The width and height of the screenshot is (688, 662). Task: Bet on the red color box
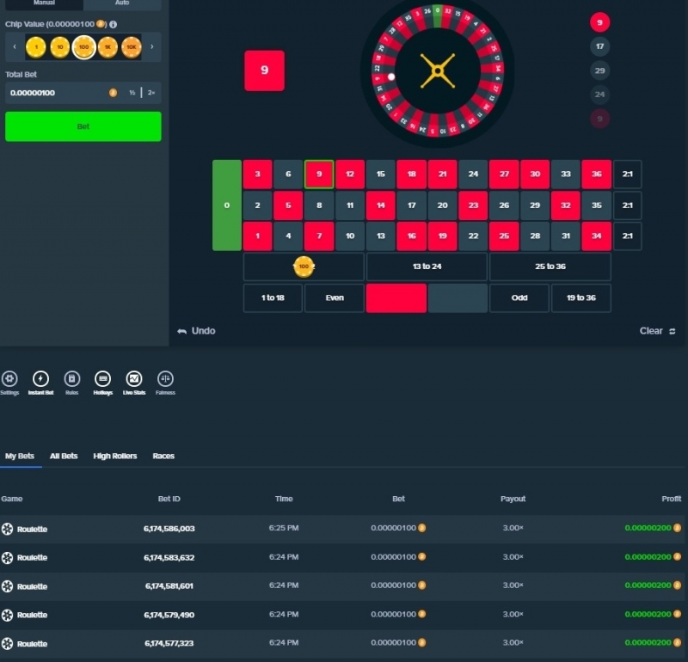click(x=396, y=297)
